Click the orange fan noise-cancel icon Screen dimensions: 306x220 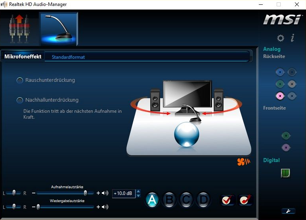click(244, 162)
